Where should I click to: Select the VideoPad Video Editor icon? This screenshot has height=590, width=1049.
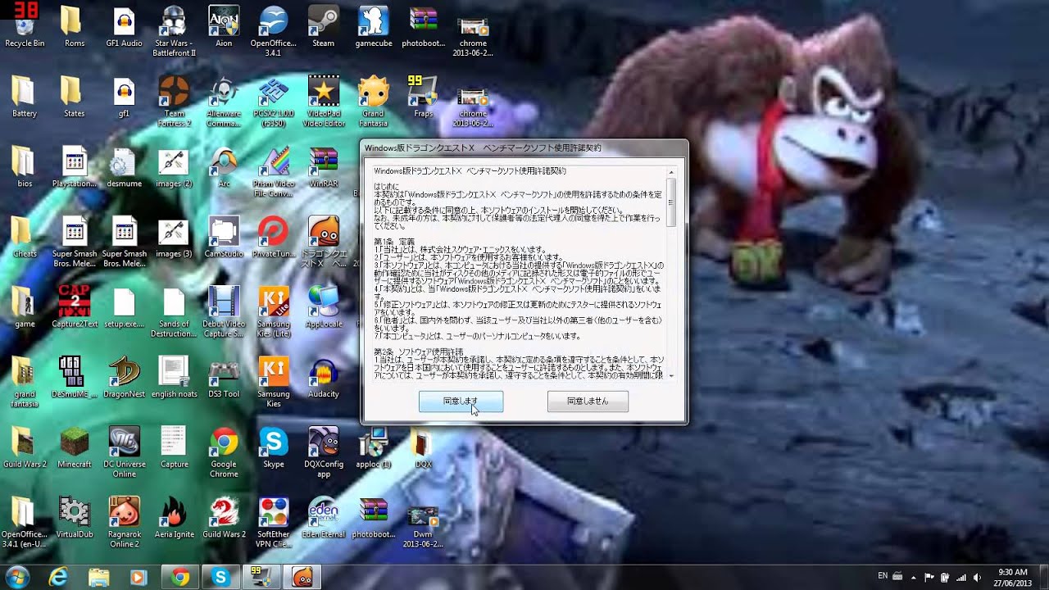[x=323, y=102]
